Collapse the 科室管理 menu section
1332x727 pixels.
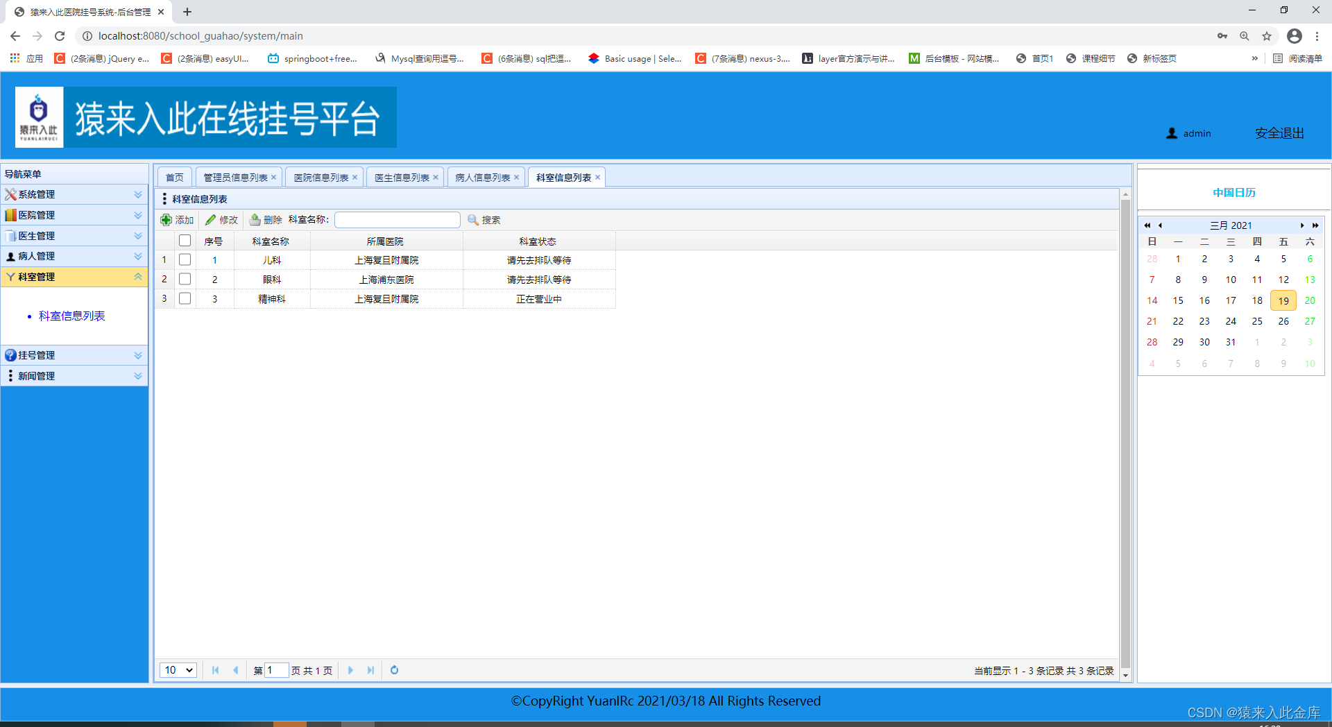tap(74, 277)
